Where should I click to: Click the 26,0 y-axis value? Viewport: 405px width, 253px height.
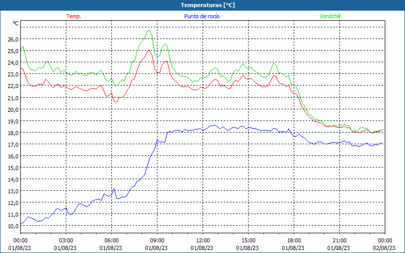point(13,39)
